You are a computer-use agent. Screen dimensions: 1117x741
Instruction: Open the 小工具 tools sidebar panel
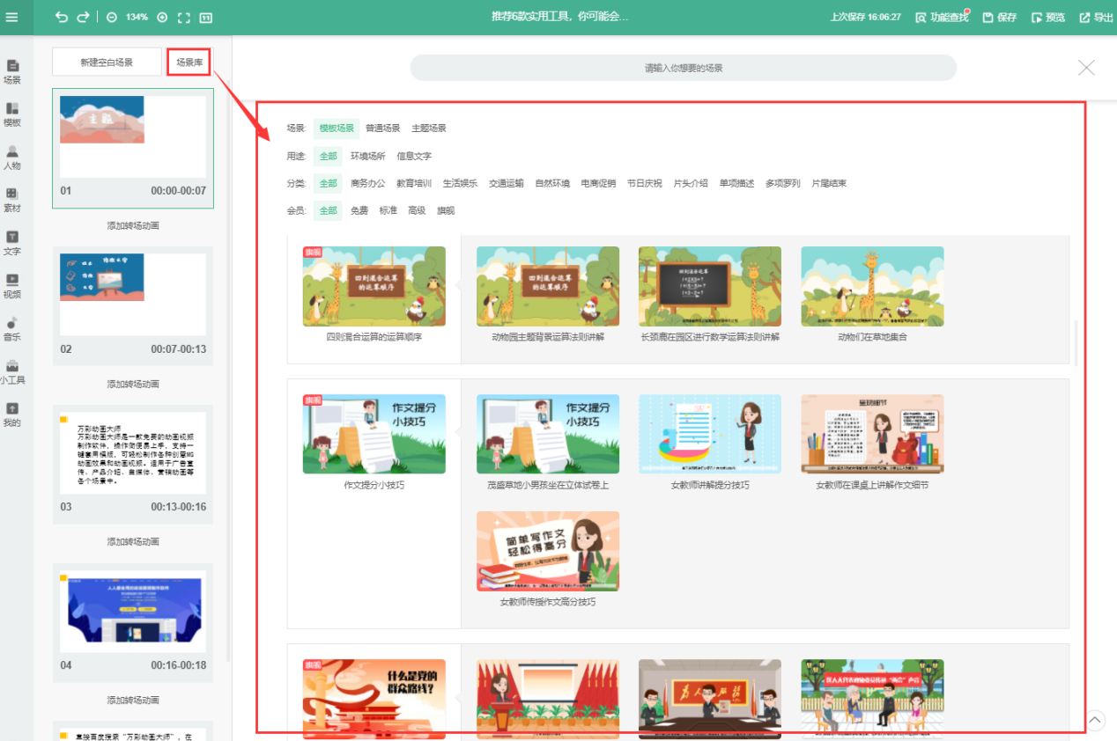(x=12, y=372)
